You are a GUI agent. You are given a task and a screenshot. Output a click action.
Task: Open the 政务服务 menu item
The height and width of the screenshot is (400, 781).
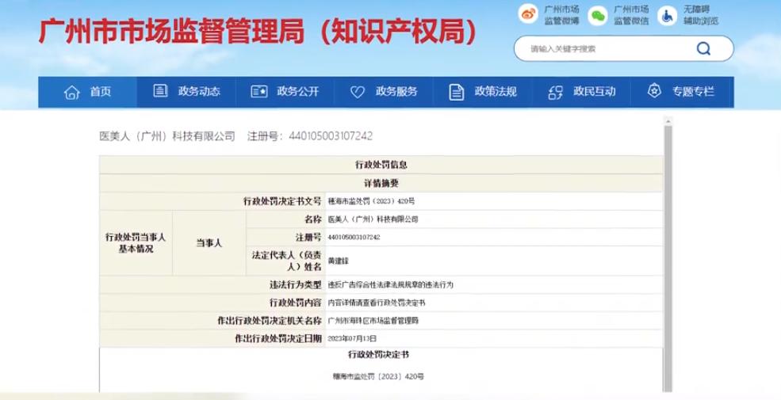tap(384, 92)
